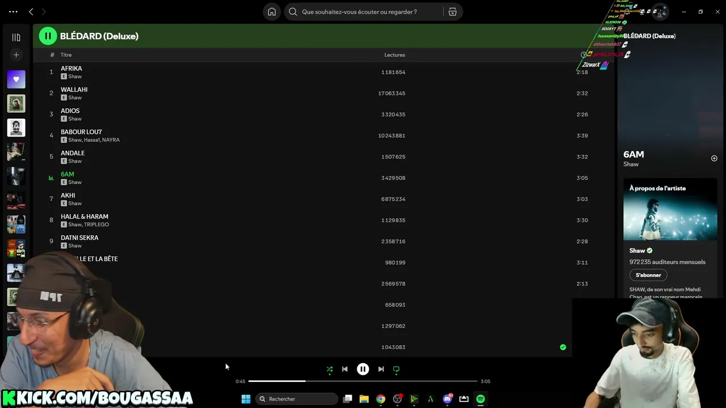This screenshot has height=408, width=726.
Task: Open the Windows Start menu
Action: point(246,399)
